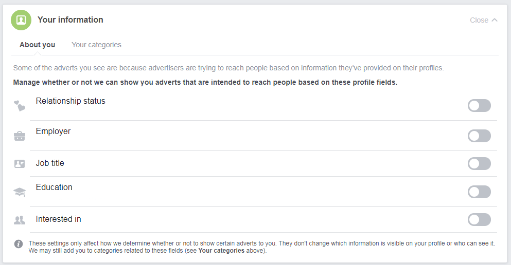The image size is (511, 265).
Task: Click the green Your information profile icon
Action: click(21, 20)
